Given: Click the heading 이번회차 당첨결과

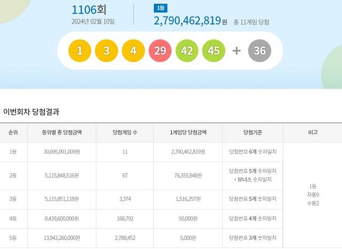Looking at the screenshot, I should [x=31, y=111].
